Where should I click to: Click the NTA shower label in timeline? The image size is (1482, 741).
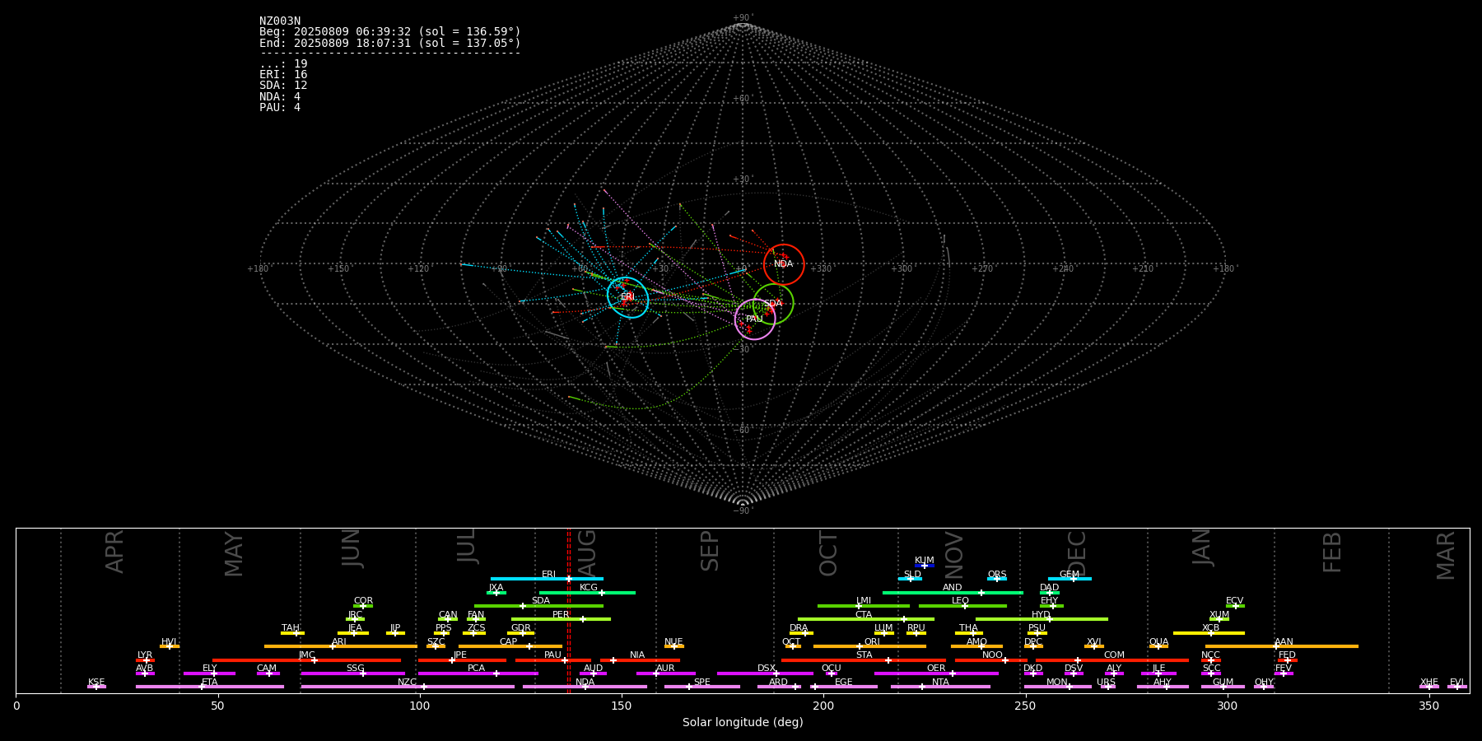[940, 683]
